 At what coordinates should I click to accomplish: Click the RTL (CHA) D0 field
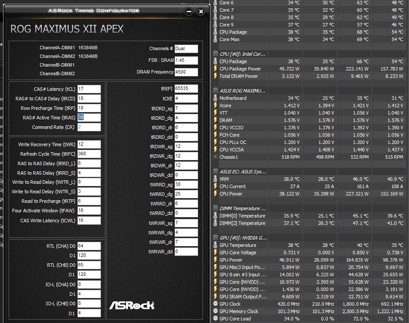click(89, 246)
